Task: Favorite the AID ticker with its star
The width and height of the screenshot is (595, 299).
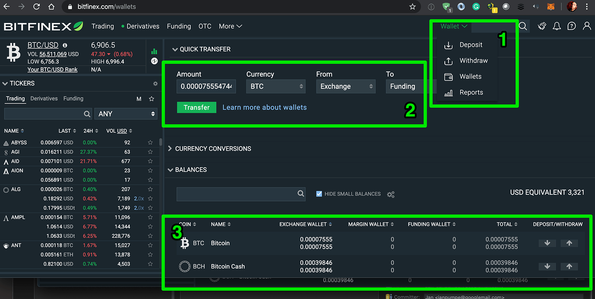Action: pyautogui.click(x=150, y=161)
